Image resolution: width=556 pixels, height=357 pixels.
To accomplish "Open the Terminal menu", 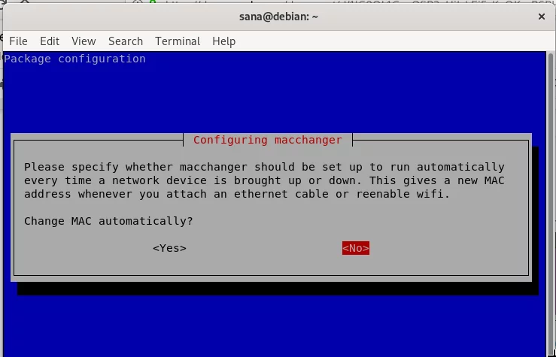I will [178, 41].
